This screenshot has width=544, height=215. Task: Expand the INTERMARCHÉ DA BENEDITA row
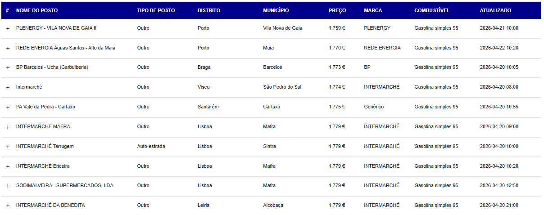tap(8, 206)
